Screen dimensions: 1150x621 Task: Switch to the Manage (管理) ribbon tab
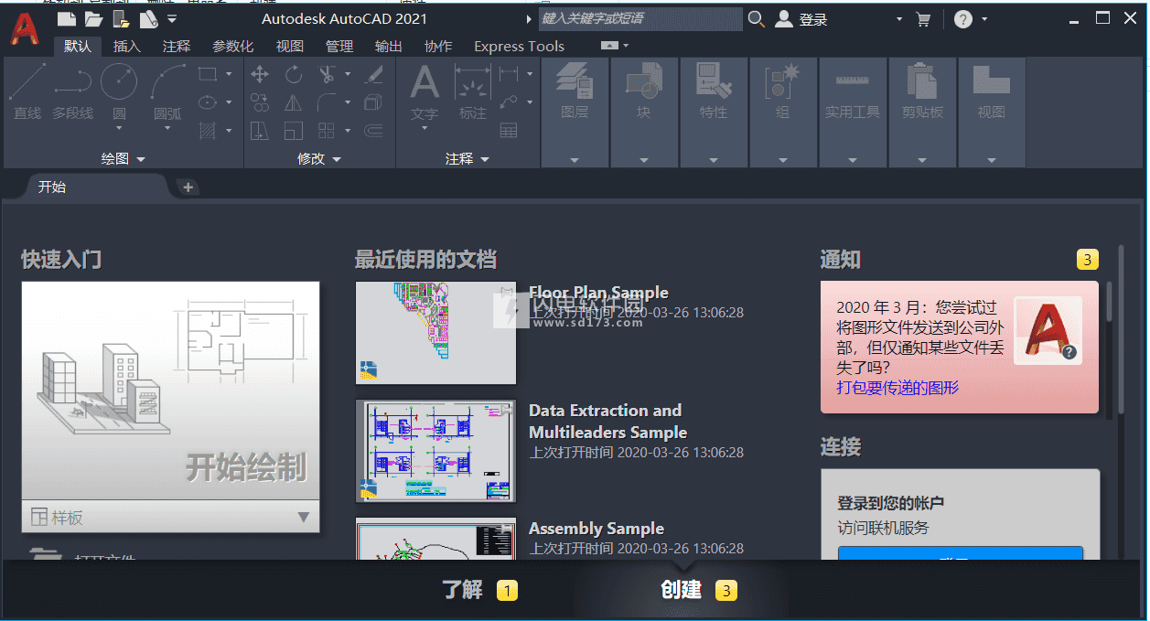click(339, 47)
